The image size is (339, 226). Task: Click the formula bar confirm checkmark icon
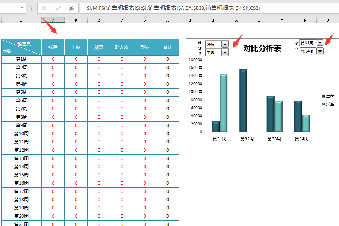(x=58, y=8)
